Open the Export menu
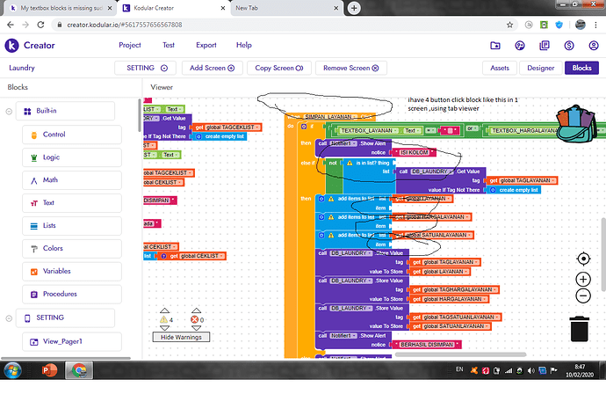Viewport: 606px width, 394px height. point(206,45)
